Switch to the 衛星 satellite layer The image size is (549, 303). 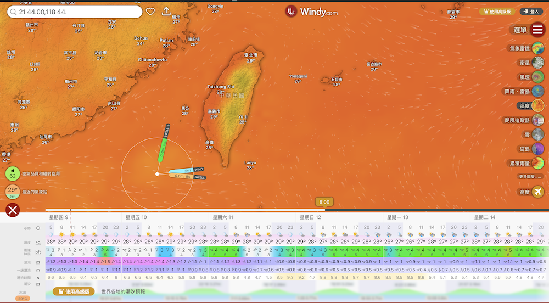click(537, 63)
